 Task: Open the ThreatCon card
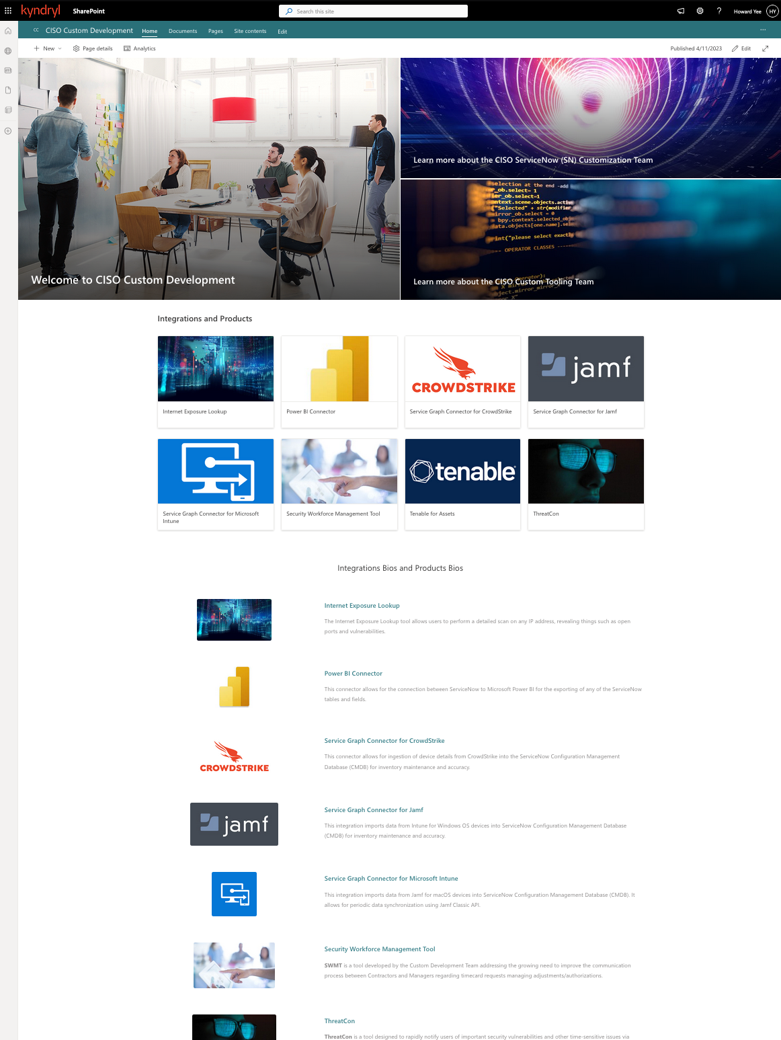586,484
